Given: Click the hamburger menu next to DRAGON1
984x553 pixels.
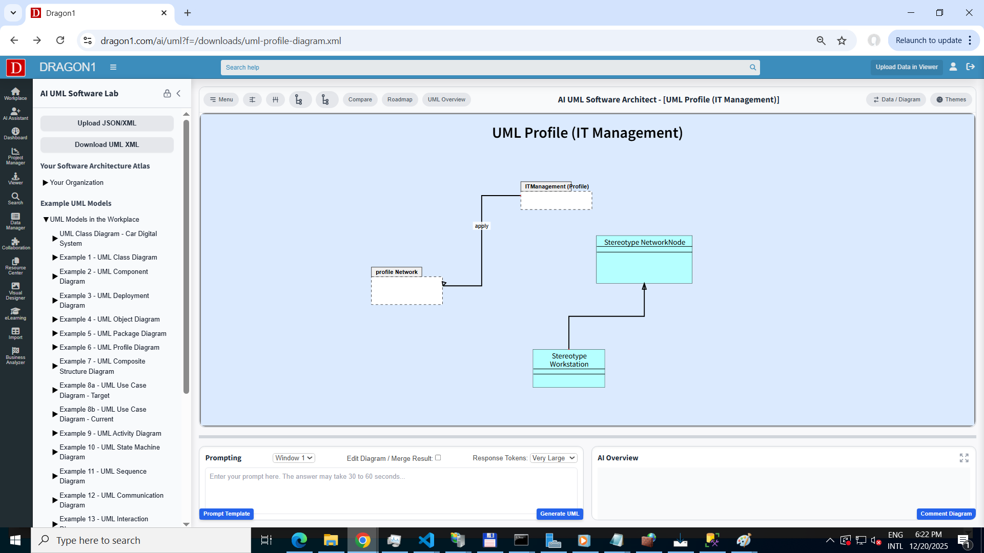Looking at the screenshot, I should click(x=113, y=67).
